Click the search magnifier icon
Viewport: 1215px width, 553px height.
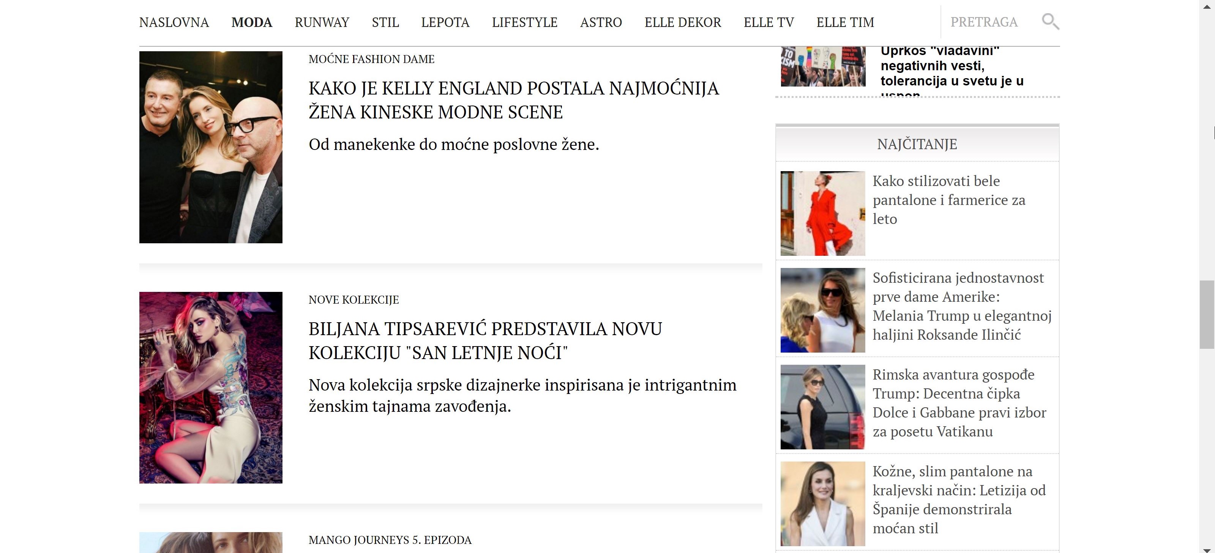click(x=1050, y=22)
